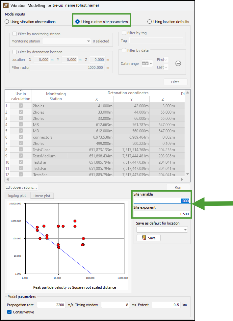Click the Detonation coordinates Y column header
Viewport: 233px width, 321px height.
click(132, 99)
